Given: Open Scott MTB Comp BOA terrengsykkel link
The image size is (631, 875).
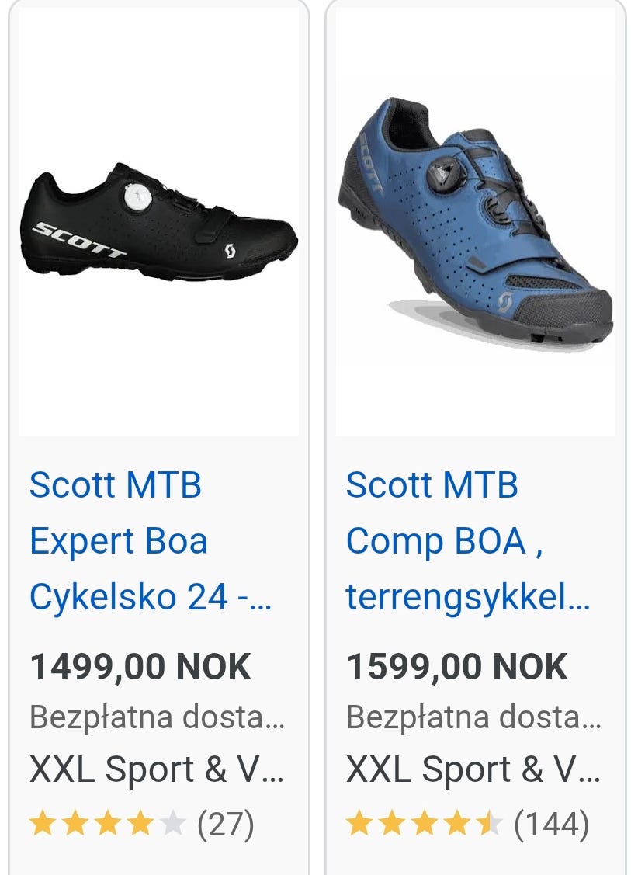Looking at the screenshot, I should [466, 541].
